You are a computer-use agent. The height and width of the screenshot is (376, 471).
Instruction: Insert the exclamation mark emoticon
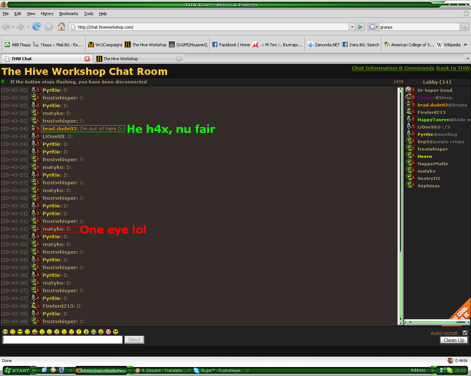(x=79, y=332)
